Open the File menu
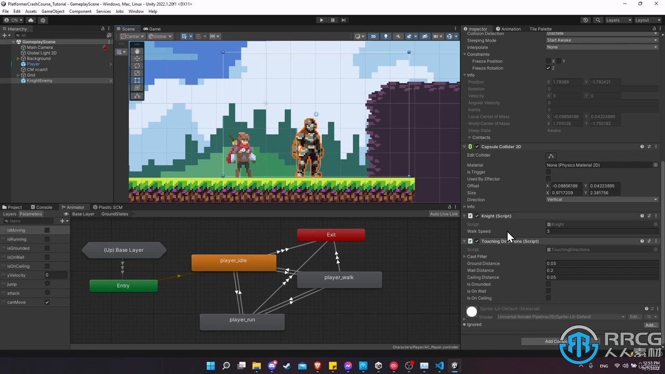This screenshot has height=374, width=665. (x=5, y=11)
